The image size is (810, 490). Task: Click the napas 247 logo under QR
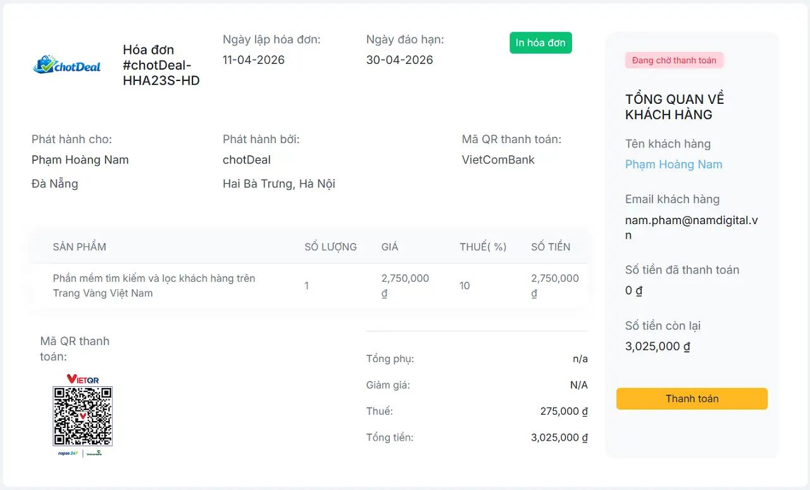pyautogui.click(x=68, y=453)
